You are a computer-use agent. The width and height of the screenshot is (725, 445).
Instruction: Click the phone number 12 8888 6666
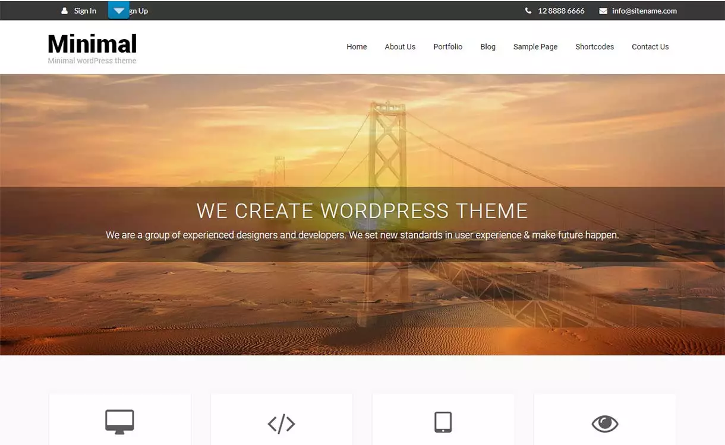click(x=560, y=11)
